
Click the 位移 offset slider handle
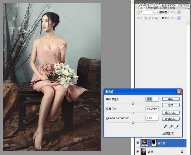coord(133,113)
